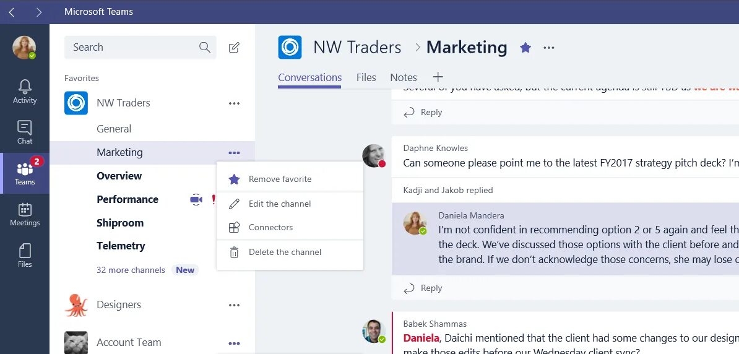The width and height of the screenshot is (739, 354).
Task: Click the search magnifier icon
Action: point(204,47)
